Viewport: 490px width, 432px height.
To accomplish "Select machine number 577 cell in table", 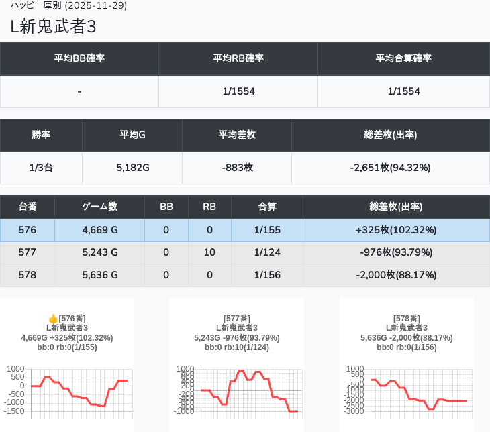I will click(28, 252).
